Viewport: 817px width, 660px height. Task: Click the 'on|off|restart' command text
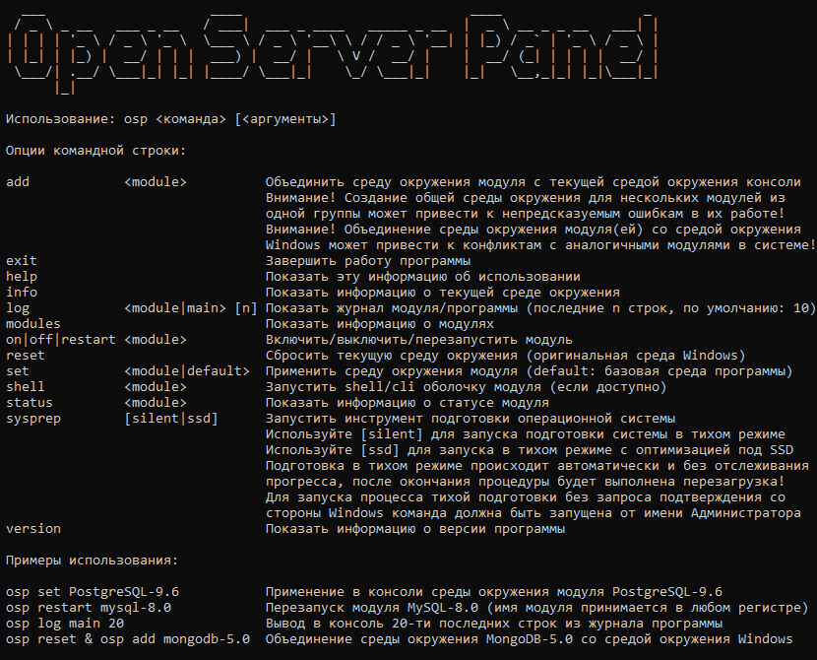60,340
